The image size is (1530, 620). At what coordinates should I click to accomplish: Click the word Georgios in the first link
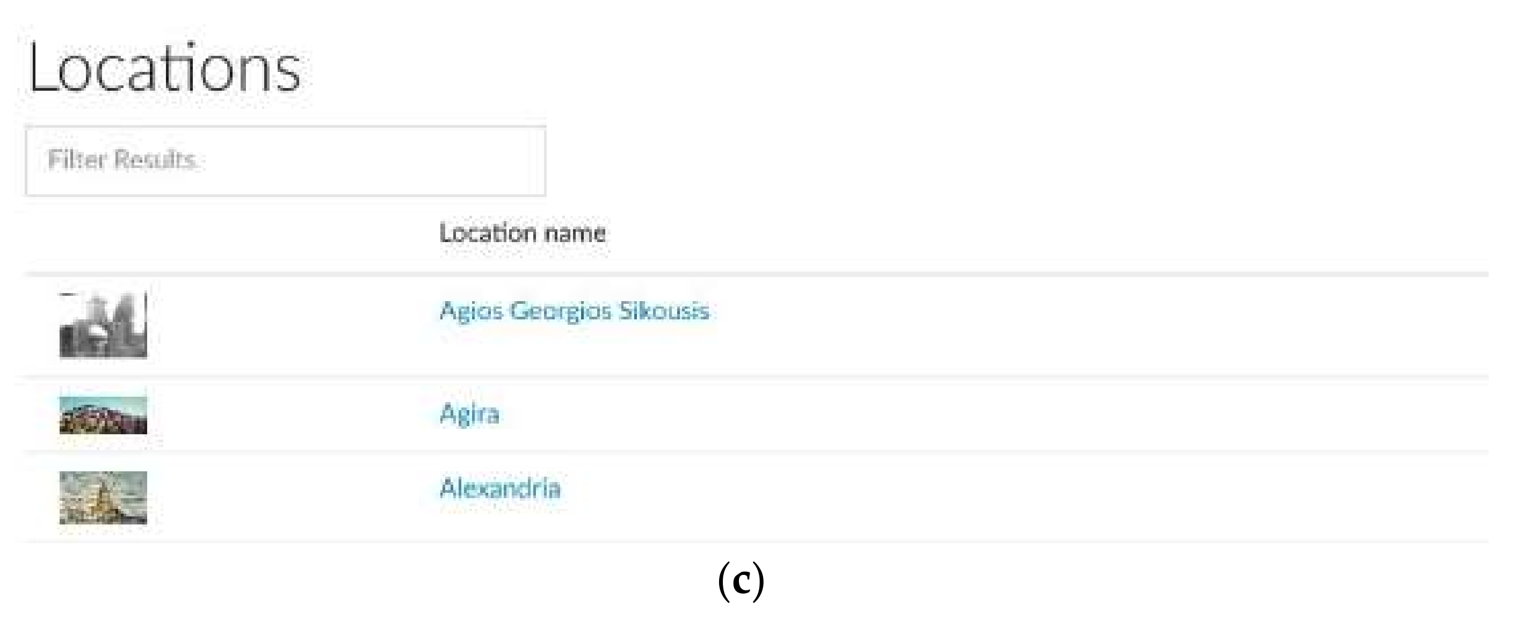coord(561,311)
